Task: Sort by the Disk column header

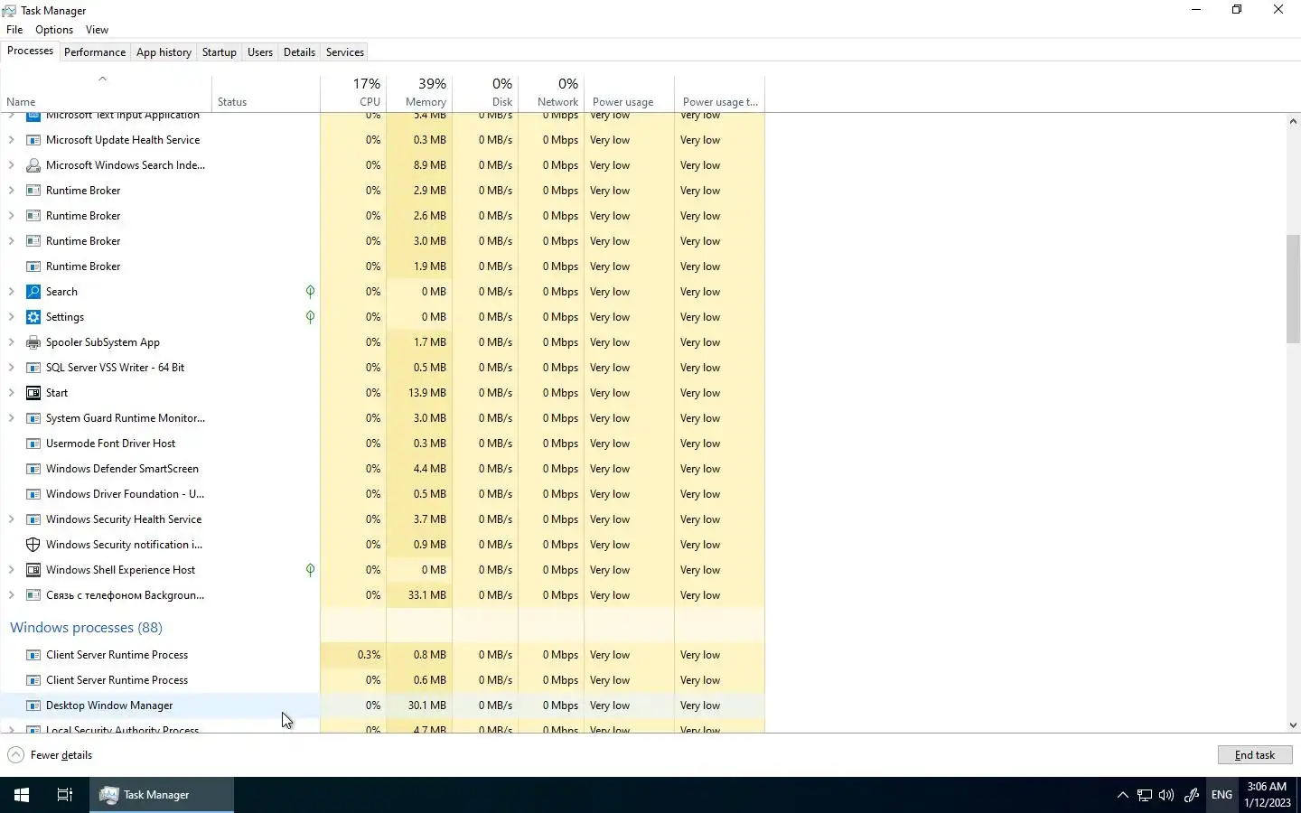Action: (485, 93)
